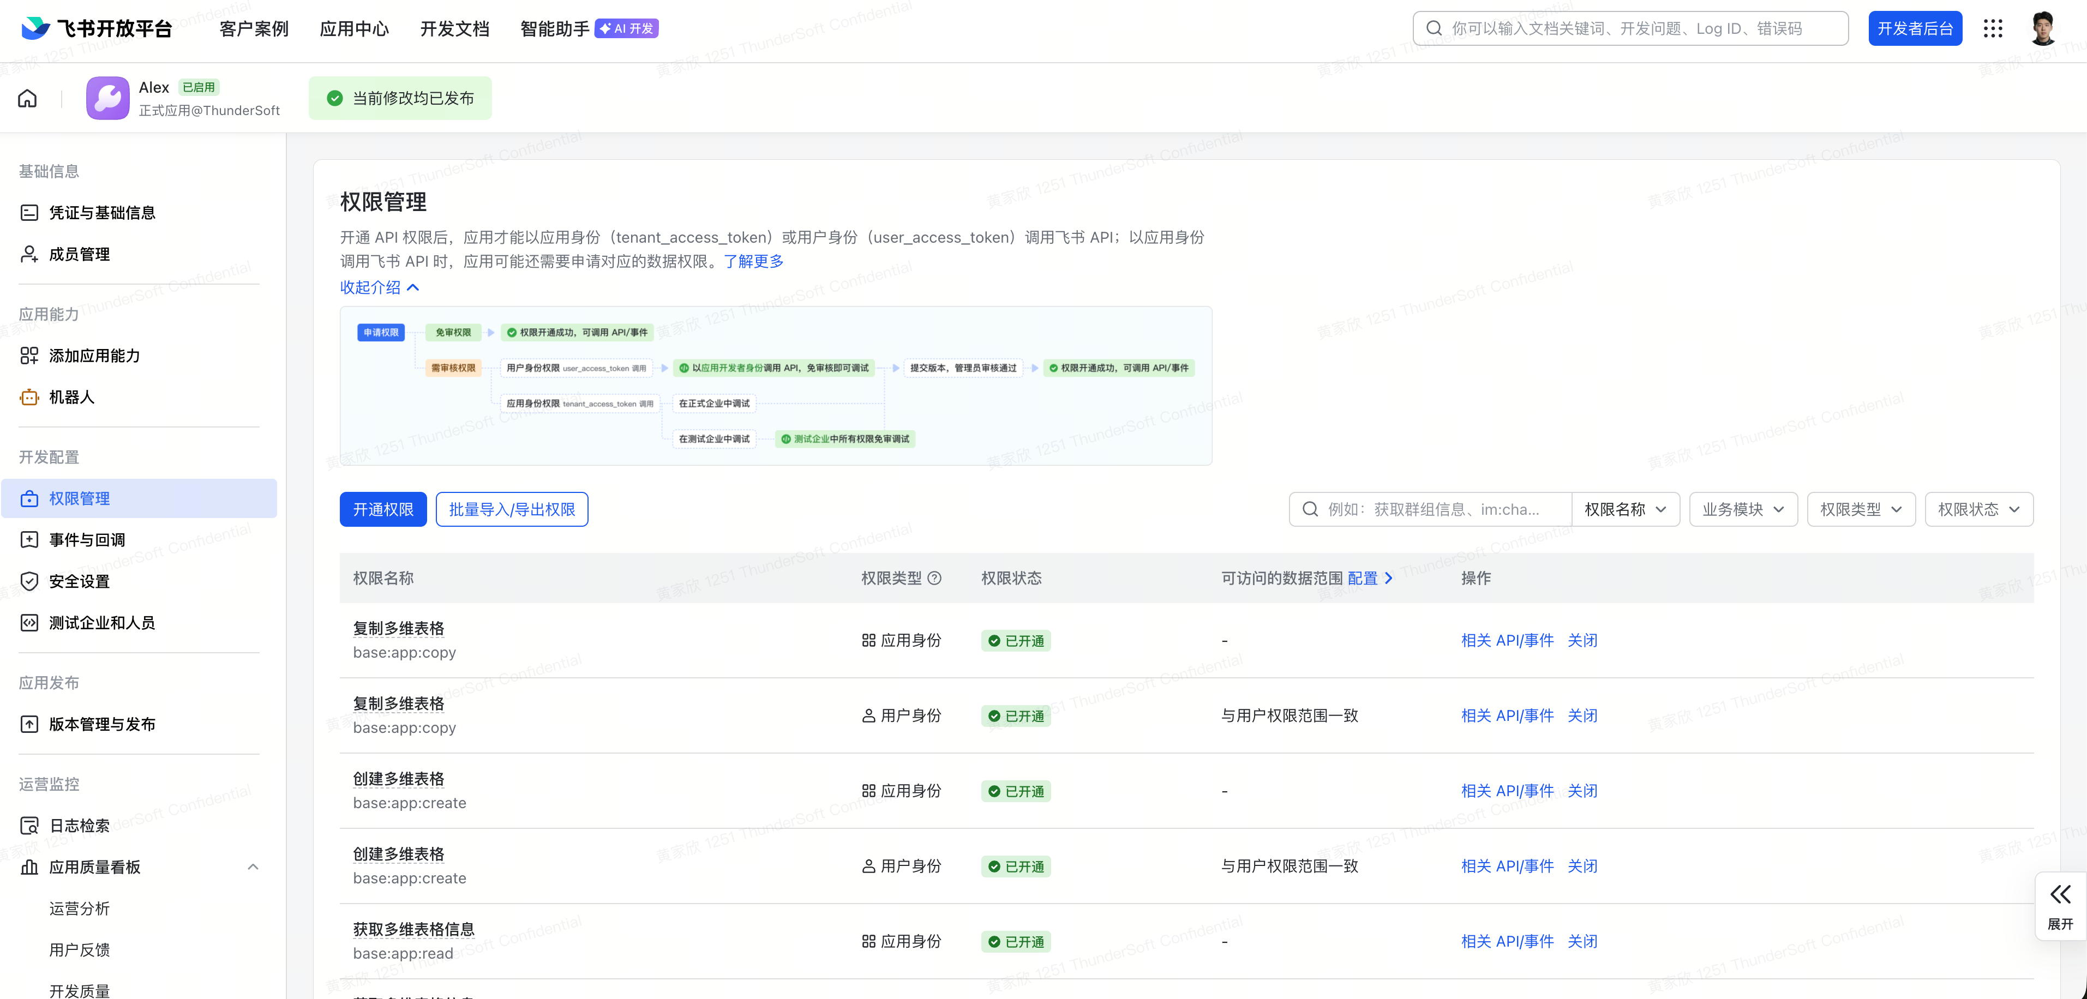The height and width of the screenshot is (999, 2087).
Task: Open the 开发文档 top menu item
Action: pyautogui.click(x=454, y=28)
